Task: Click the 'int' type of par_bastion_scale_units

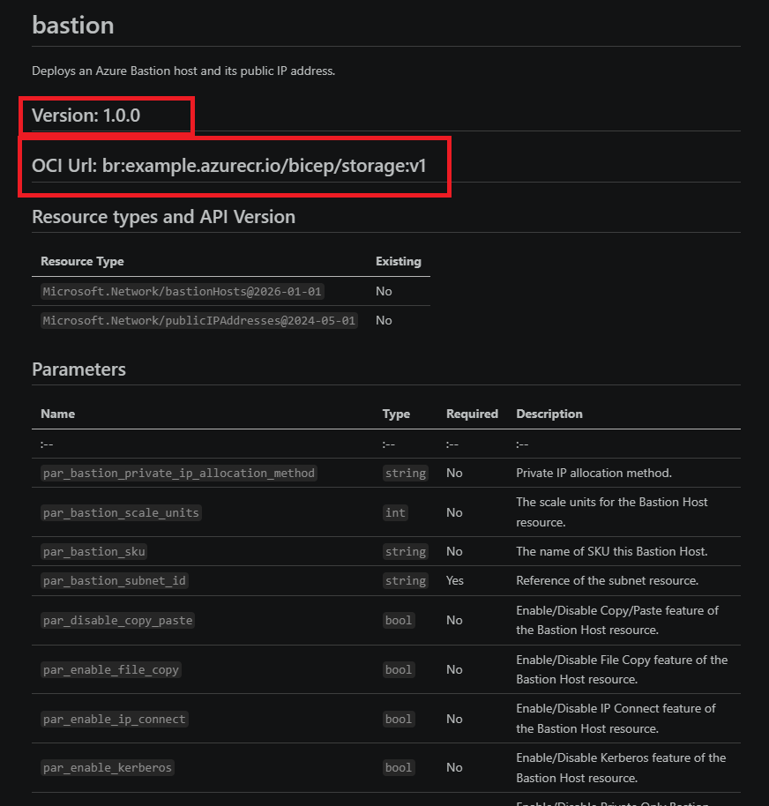Action: coord(395,512)
